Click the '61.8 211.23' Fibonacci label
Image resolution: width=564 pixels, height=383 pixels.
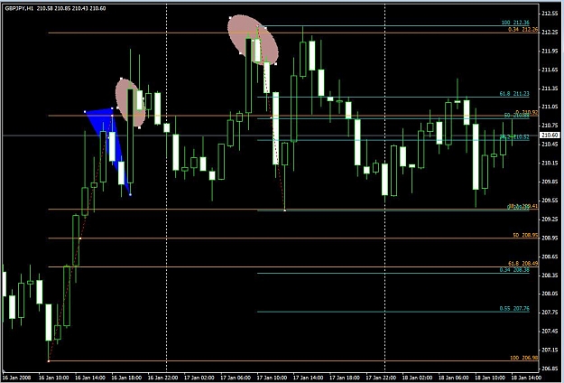pyautogui.click(x=514, y=94)
